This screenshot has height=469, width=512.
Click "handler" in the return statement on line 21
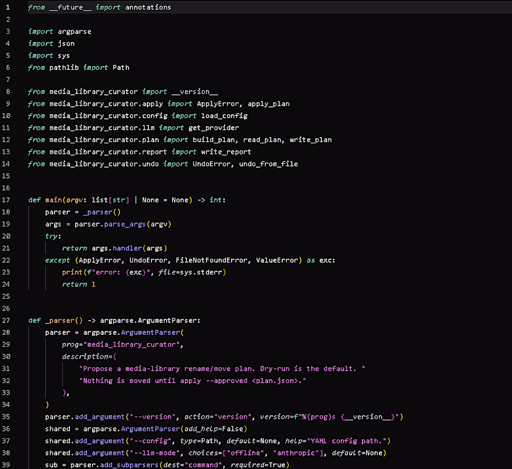pos(127,248)
